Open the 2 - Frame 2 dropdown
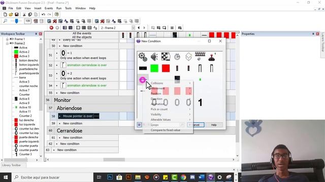The height and width of the screenshot is (182, 325). [x=133, y=28]
